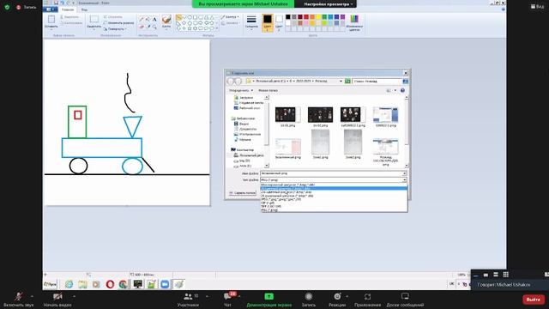This screenshot has width=549, height=309.
Task: Click the help icon in Save dialog
Action: click(402, 90)
